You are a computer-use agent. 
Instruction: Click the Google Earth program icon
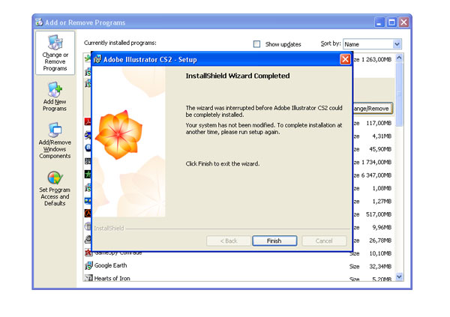point(88,265)
